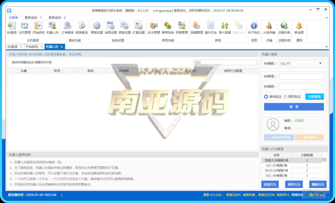View the 操作日志 operation log

[211, 28]
